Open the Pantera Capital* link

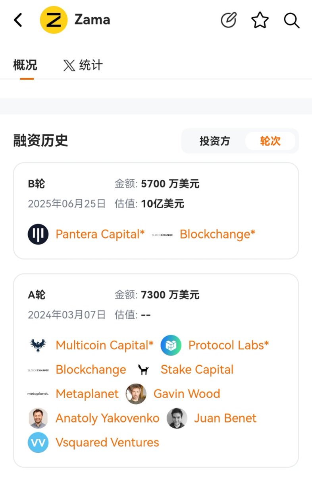pyautogui.click(x=100, y=234)
